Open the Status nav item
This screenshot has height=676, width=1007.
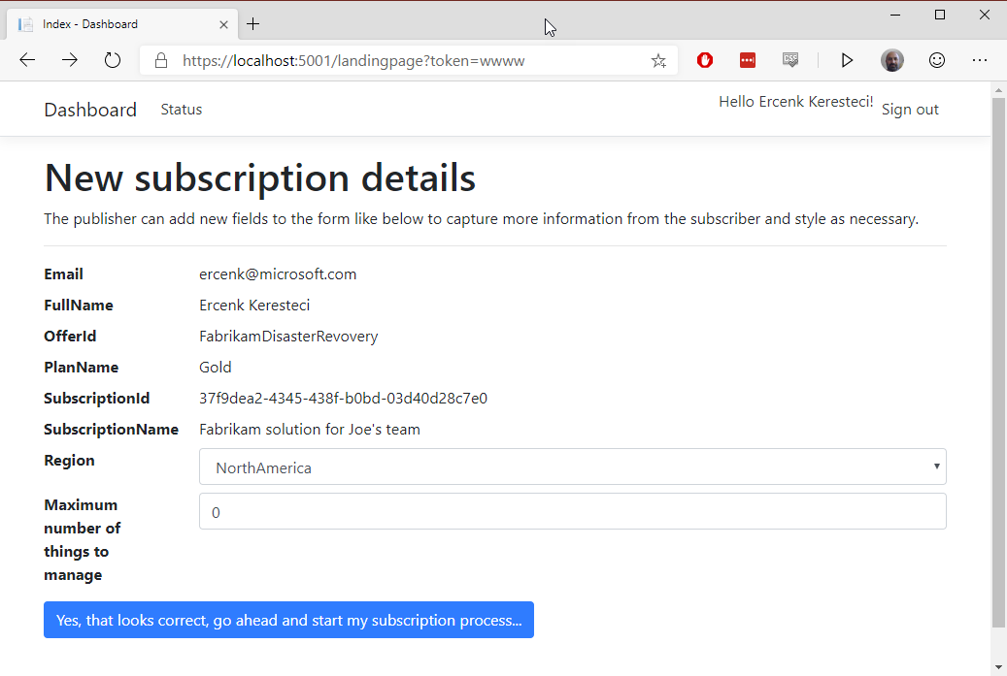[182, 110]
